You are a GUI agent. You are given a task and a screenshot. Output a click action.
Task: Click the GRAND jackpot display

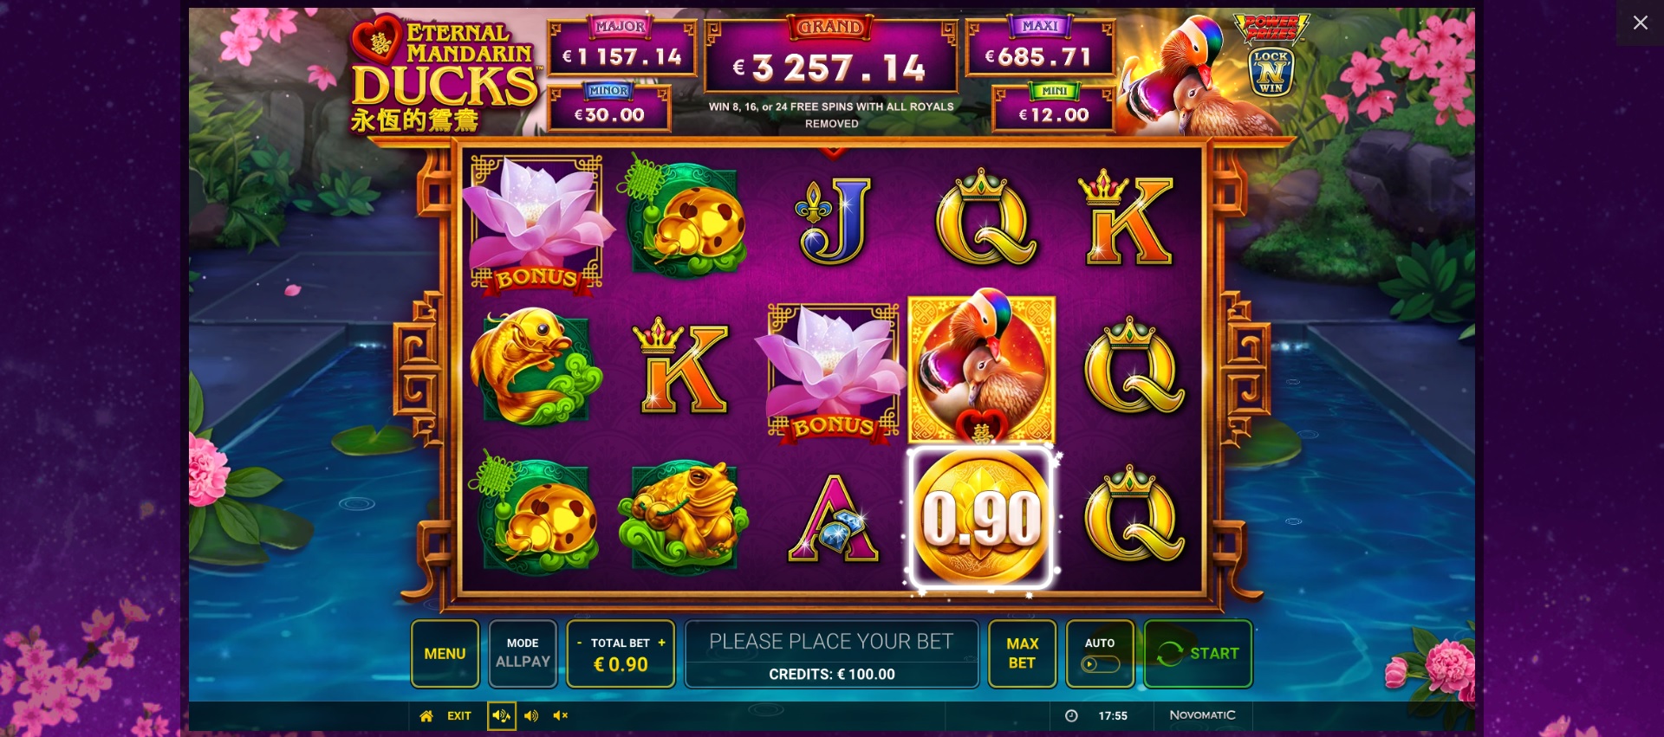tap(830, 56)
